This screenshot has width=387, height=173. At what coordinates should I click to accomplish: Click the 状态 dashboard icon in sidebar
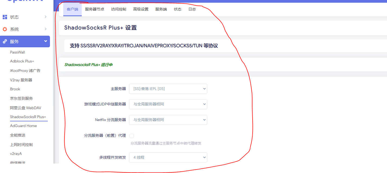[x=5, y=17]
